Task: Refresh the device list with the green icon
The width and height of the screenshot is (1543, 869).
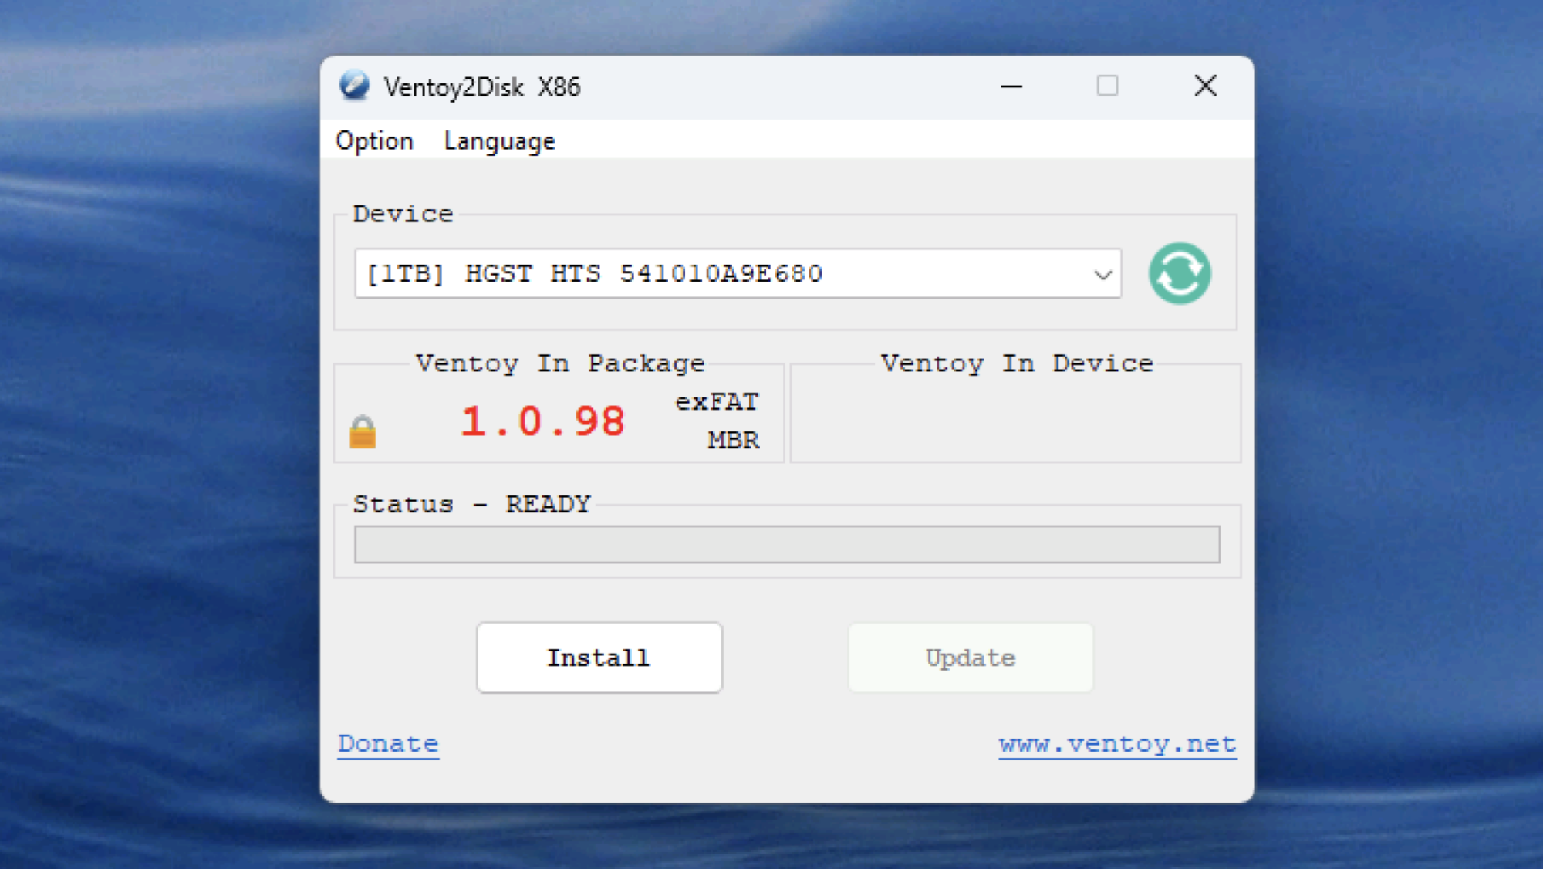Action: click(x=1180, y=273)
